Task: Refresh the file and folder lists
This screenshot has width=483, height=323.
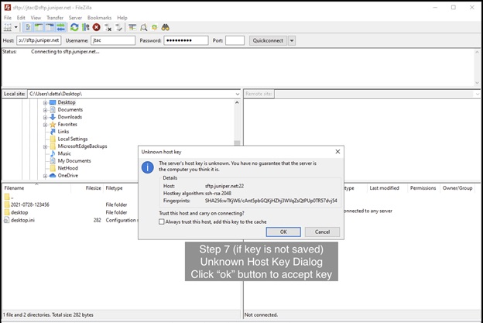Action: [x=74, y=27]
